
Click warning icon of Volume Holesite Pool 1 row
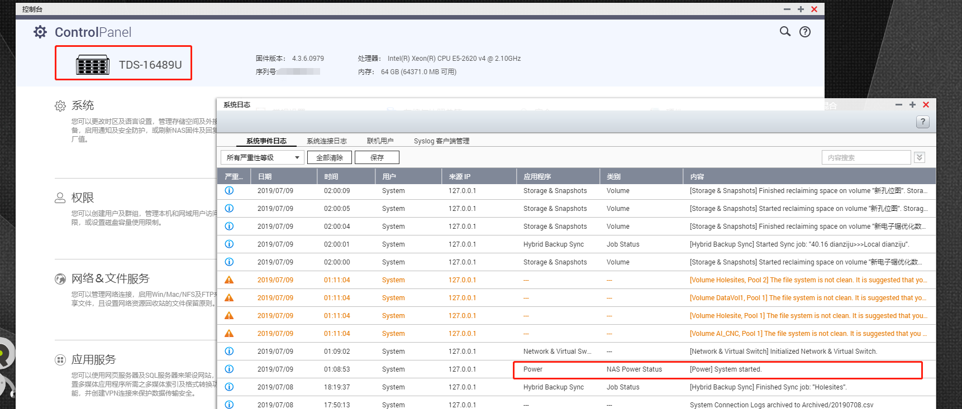229,316
